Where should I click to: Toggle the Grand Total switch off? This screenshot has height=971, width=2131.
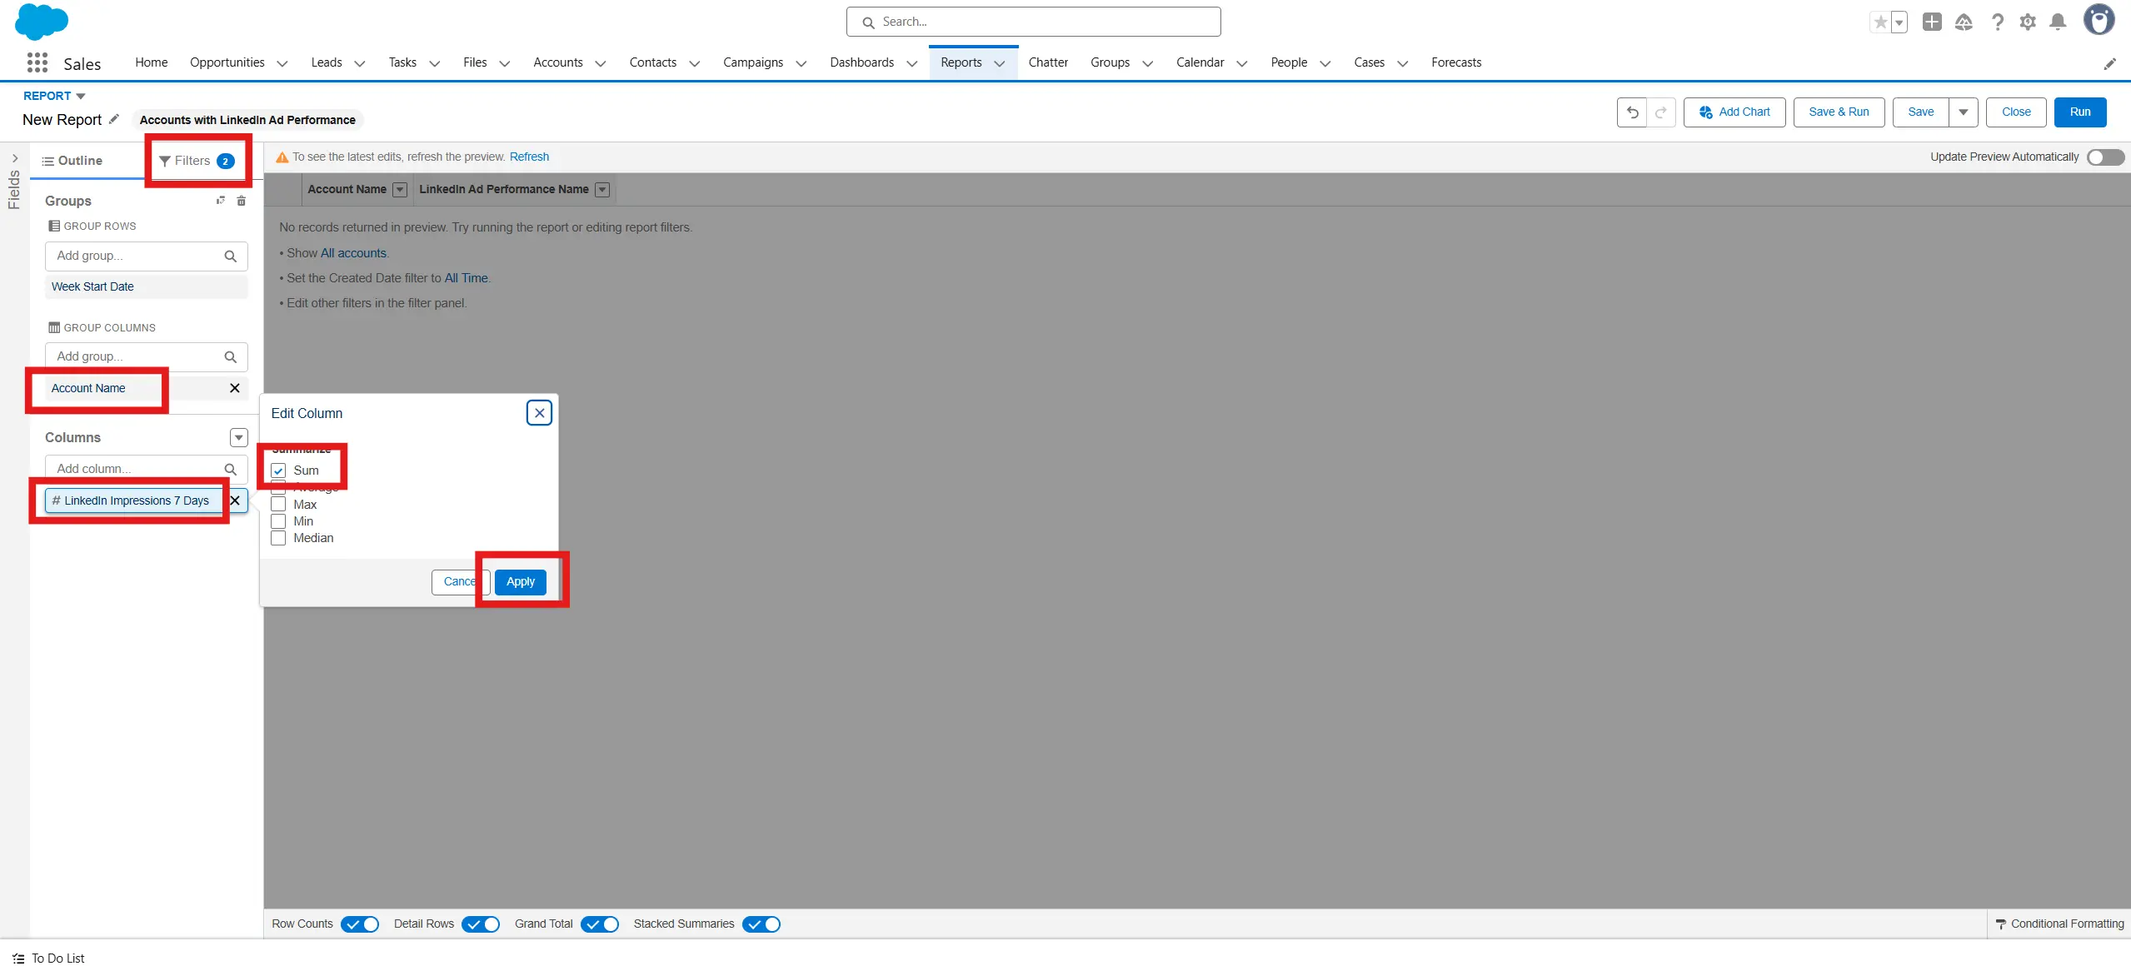600,924
